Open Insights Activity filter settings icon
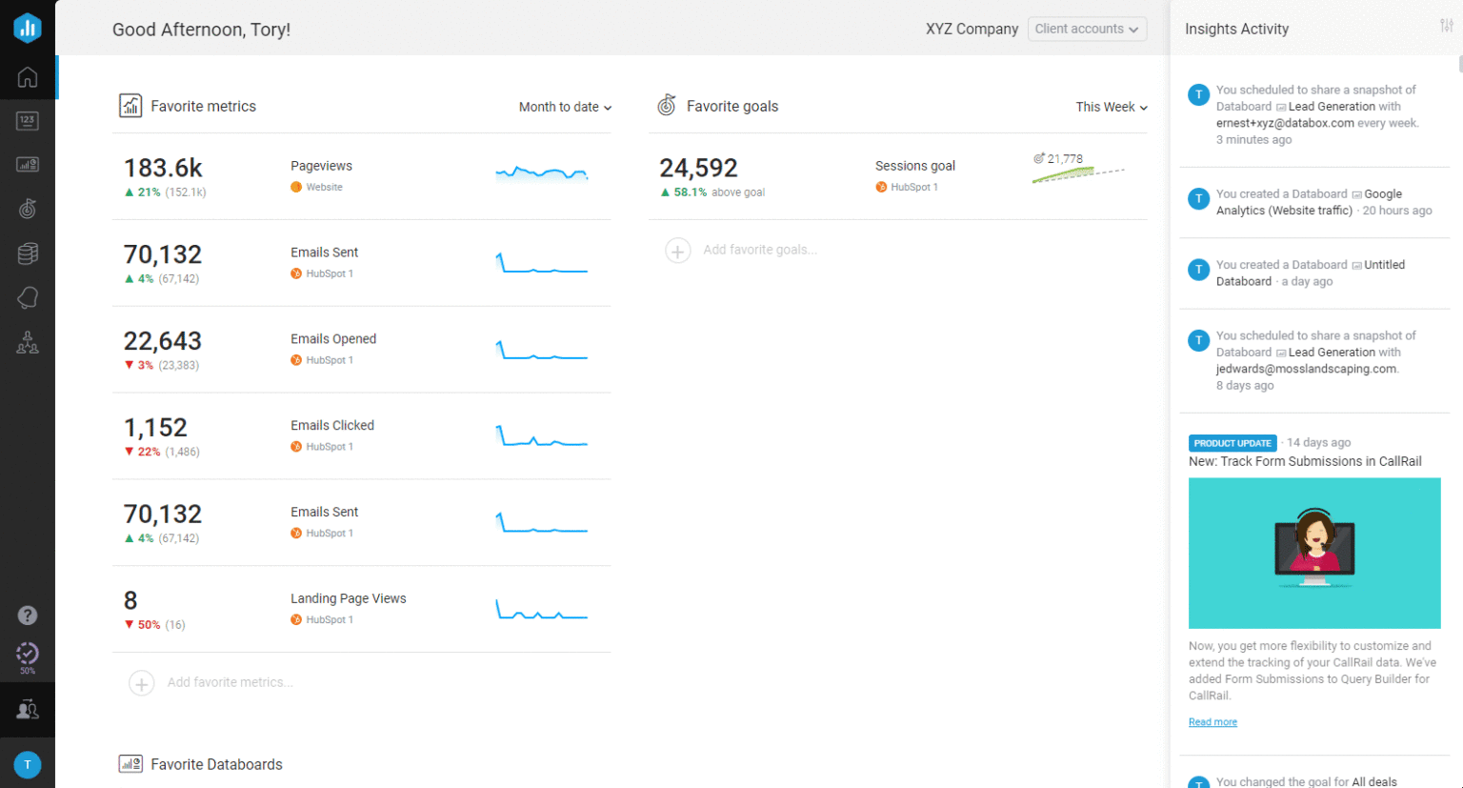Screen dimensions: 1463x788 point(1447,26)
